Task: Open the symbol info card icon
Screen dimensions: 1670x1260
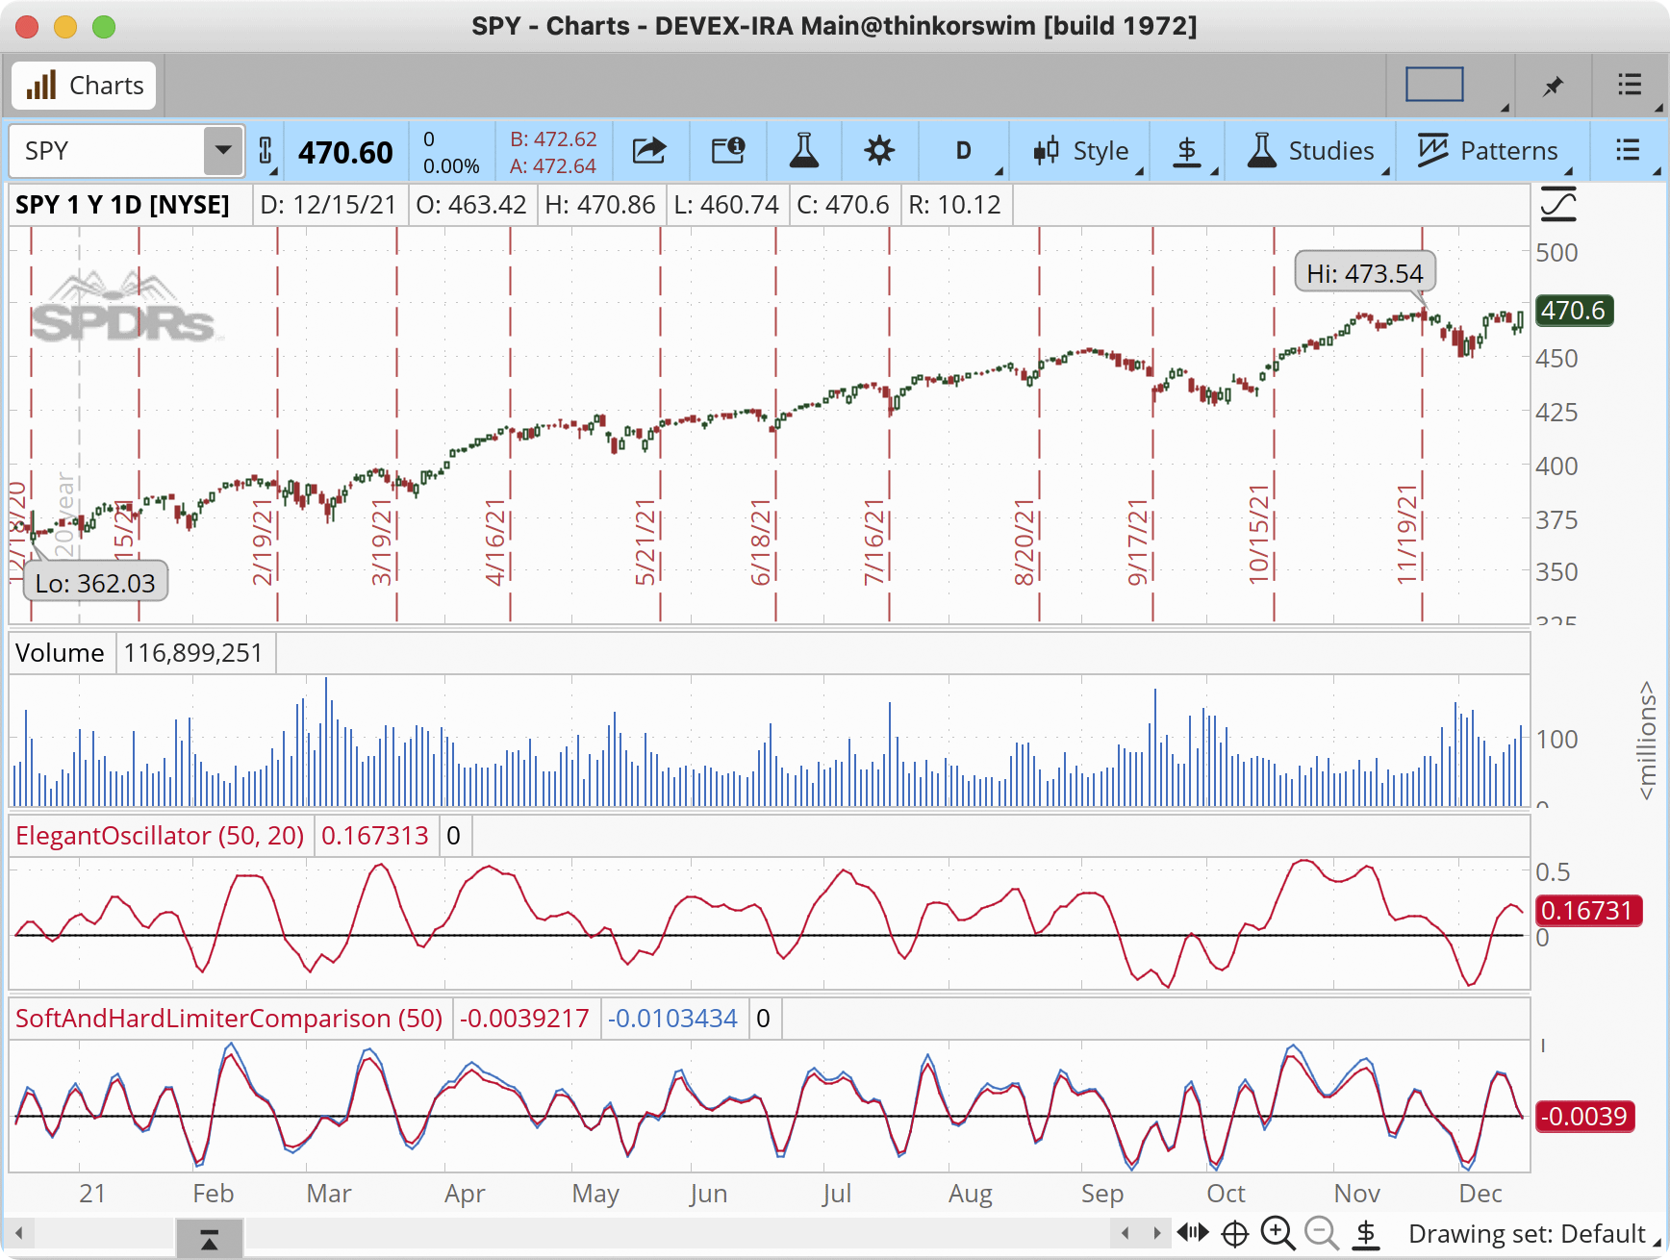Action: pyautogui.click(x=727, y=151)
